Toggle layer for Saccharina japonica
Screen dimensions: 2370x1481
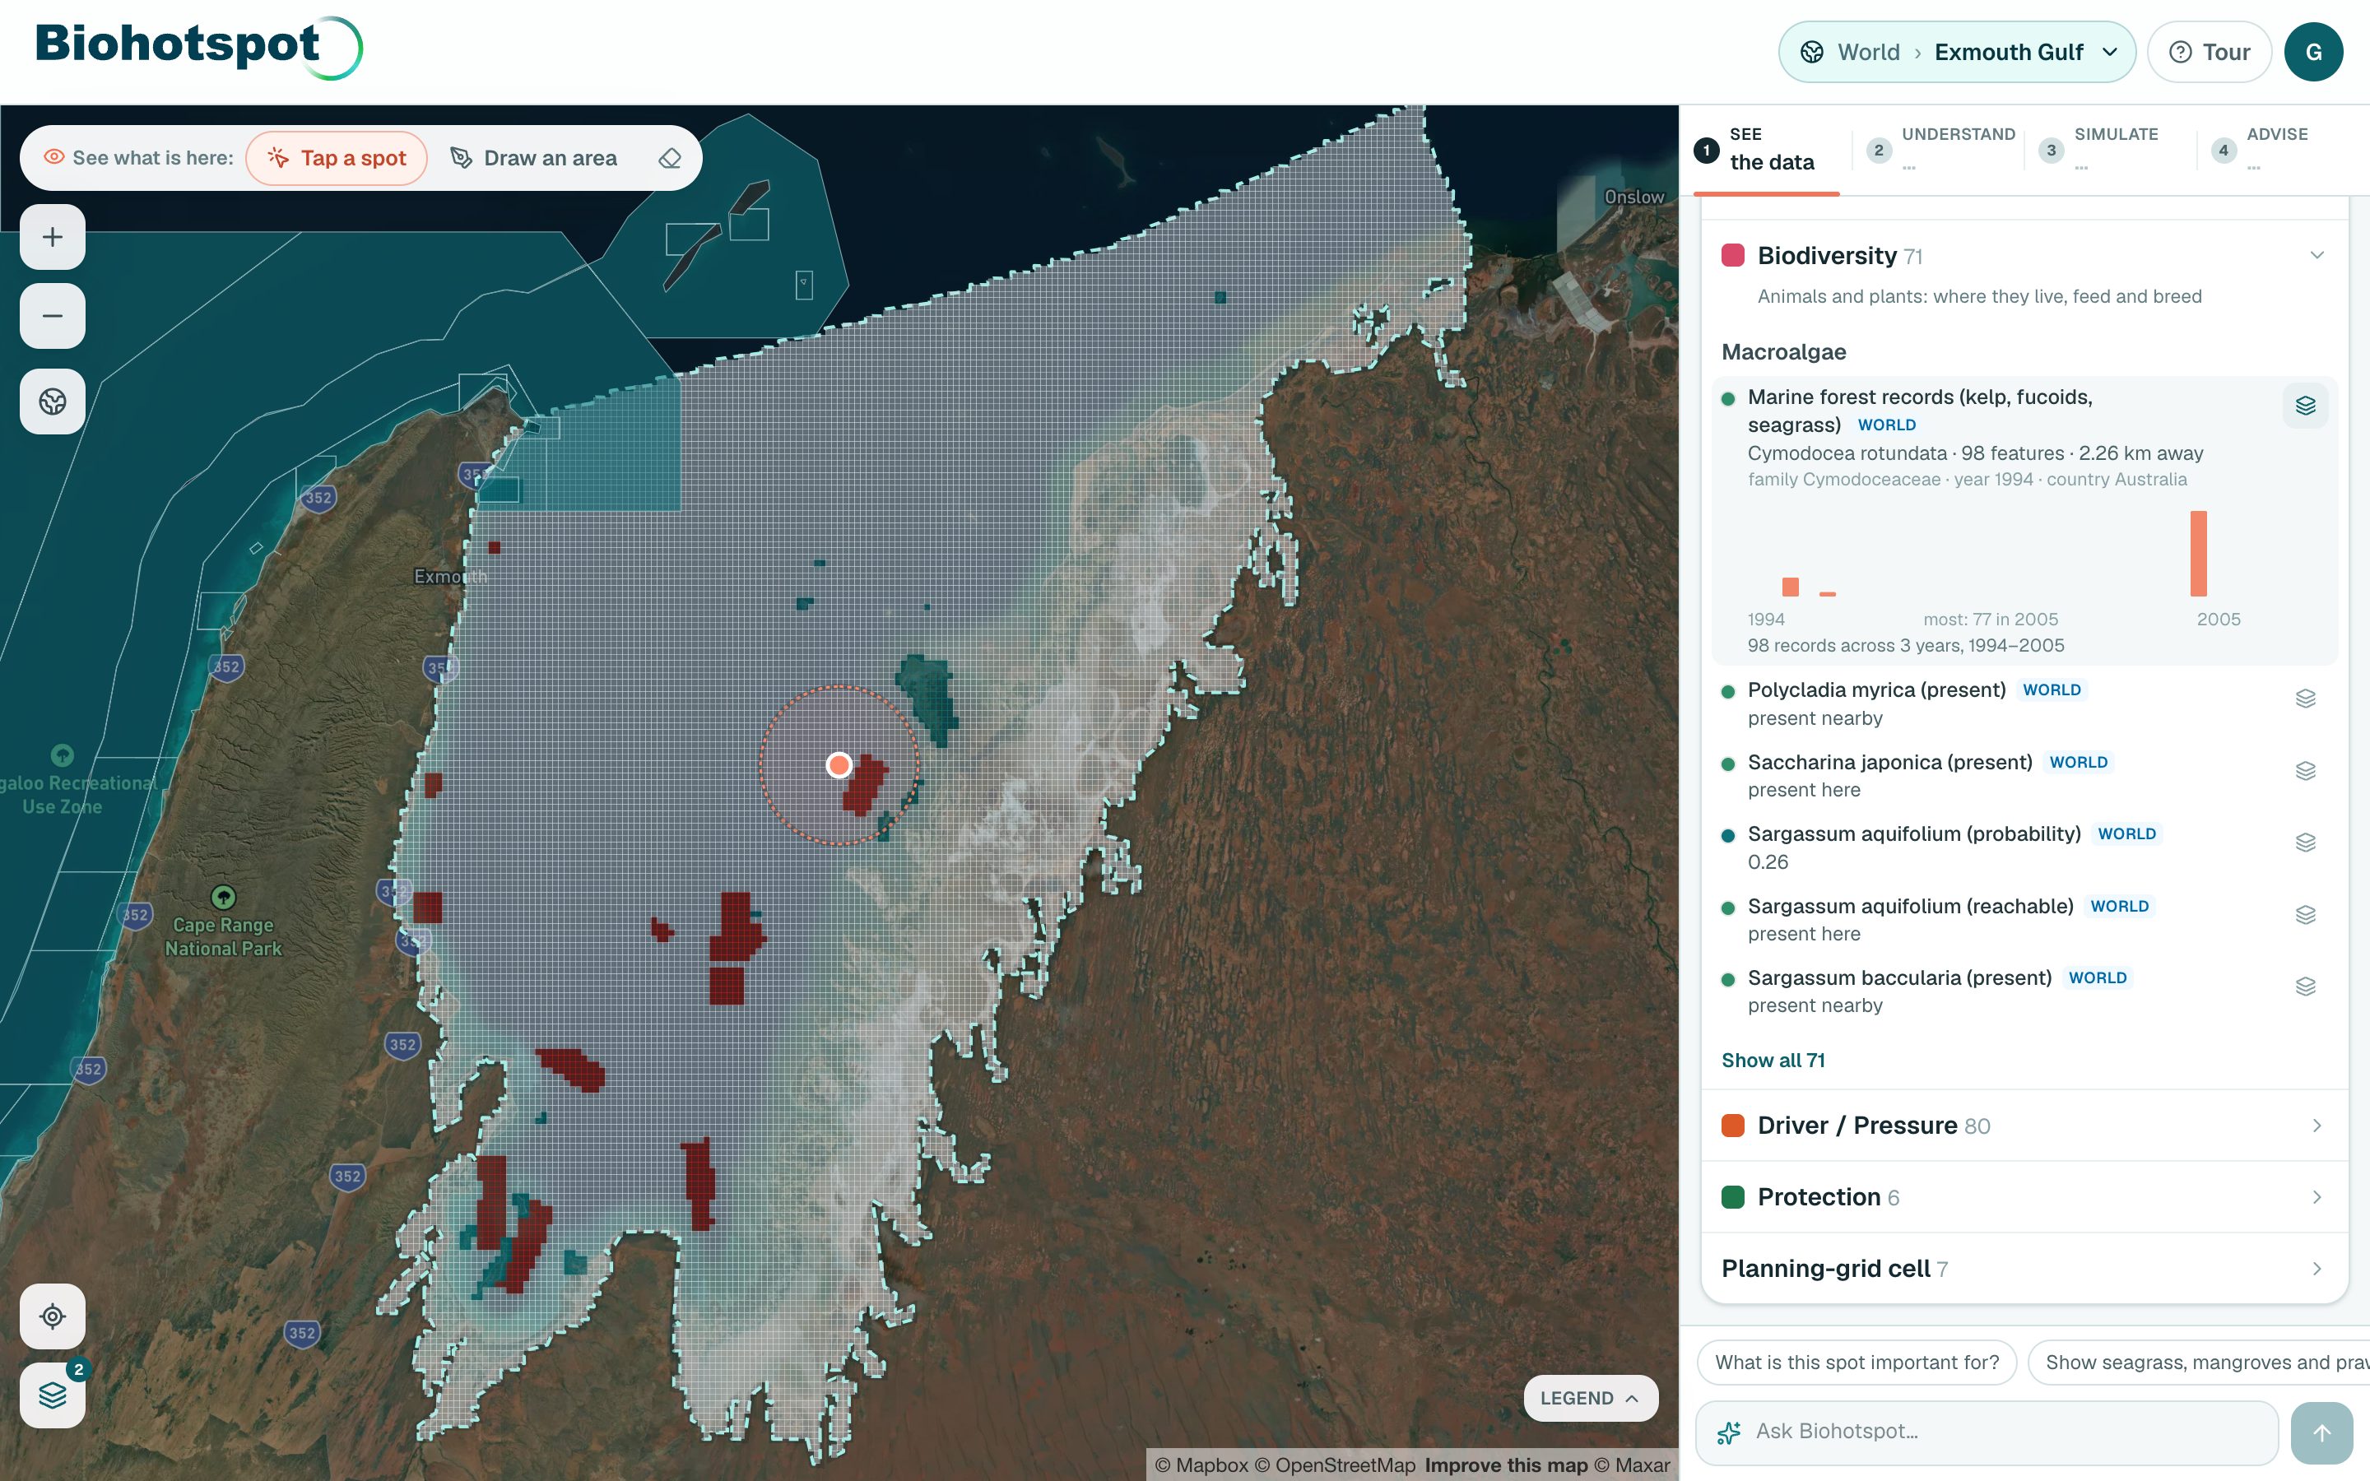pos(2305,771)
